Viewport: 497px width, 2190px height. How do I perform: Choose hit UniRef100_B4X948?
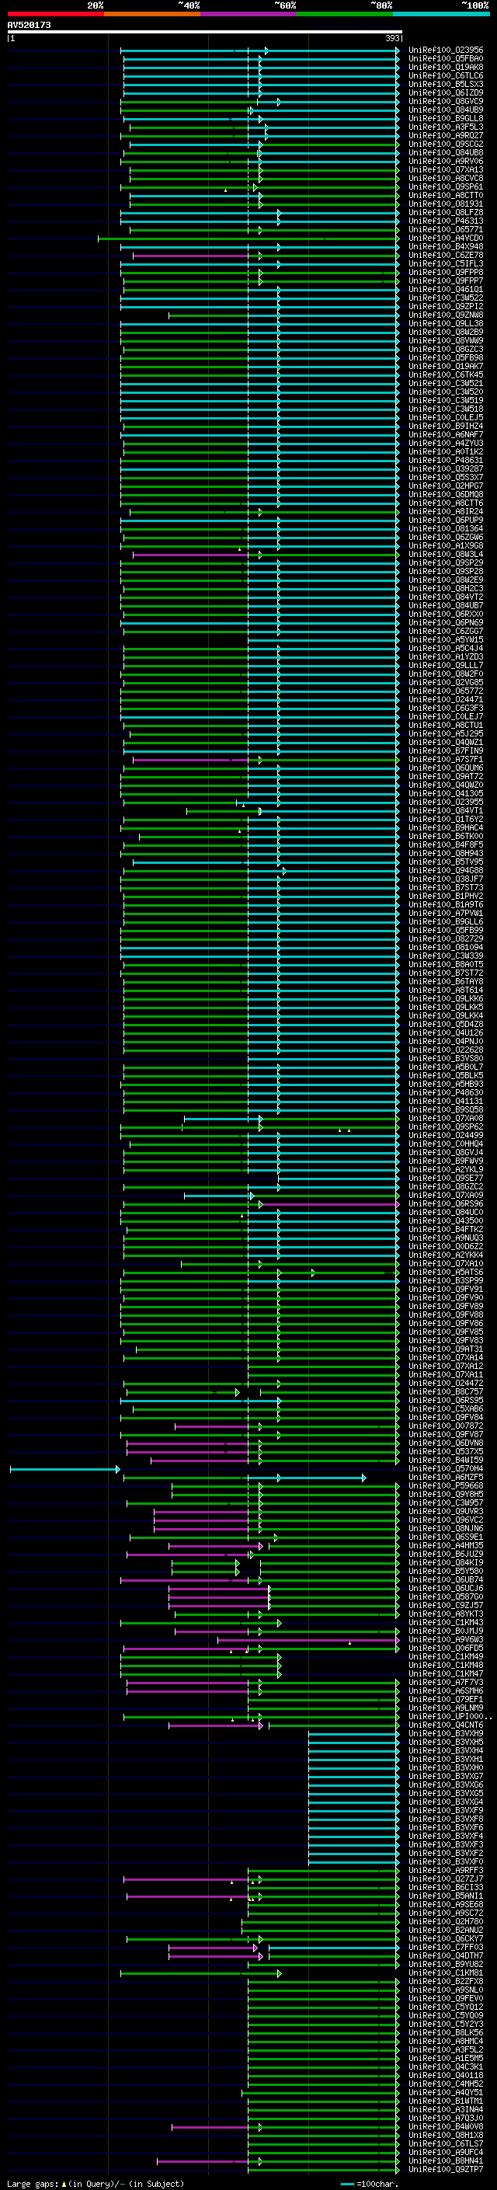coord(446,246)
